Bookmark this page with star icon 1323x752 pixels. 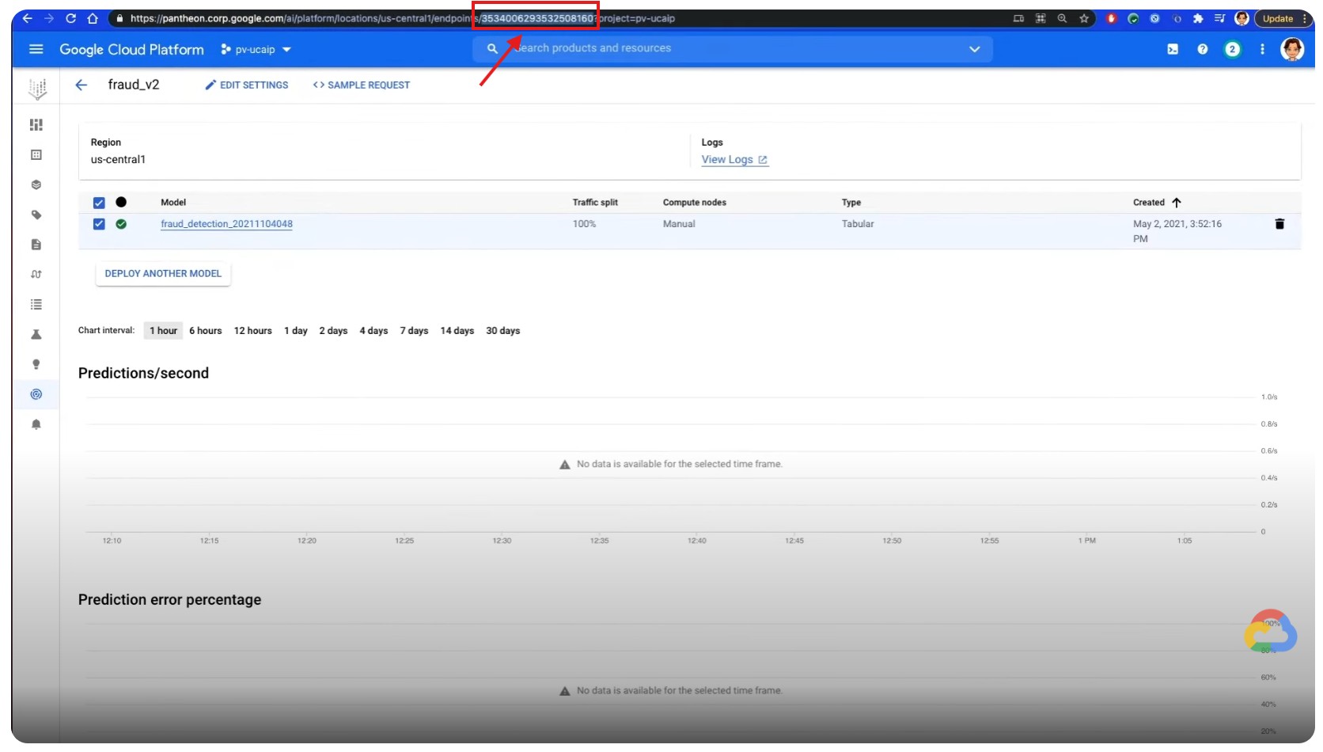point(1084,18)
